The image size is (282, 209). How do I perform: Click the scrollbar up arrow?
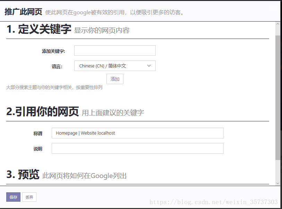pos(278,24)
